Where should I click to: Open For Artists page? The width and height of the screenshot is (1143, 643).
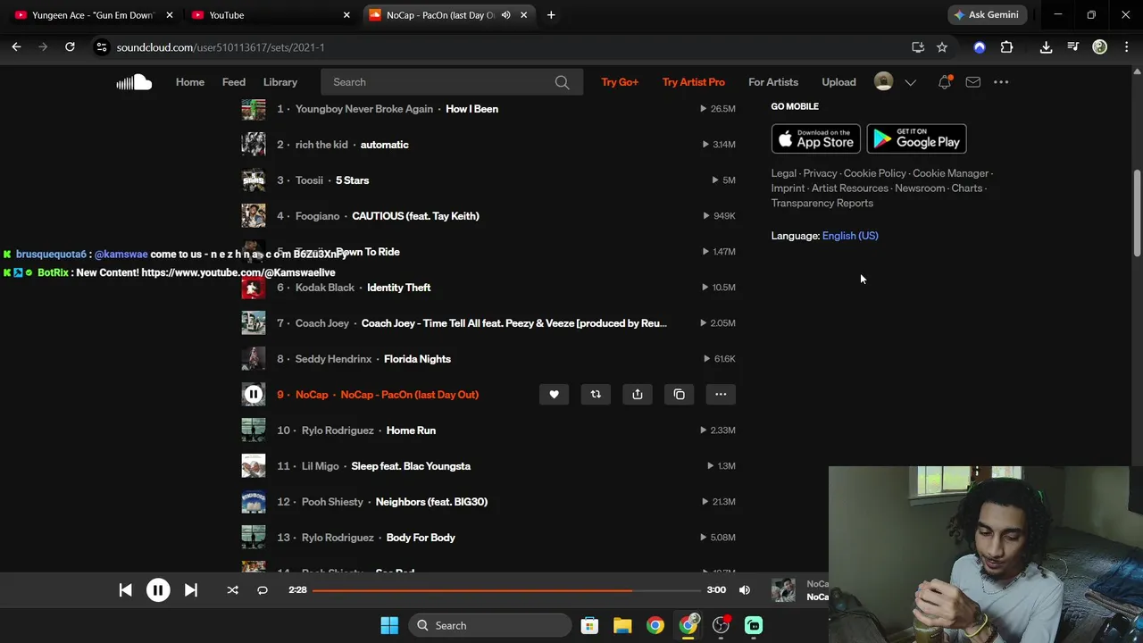click(773, 82)
